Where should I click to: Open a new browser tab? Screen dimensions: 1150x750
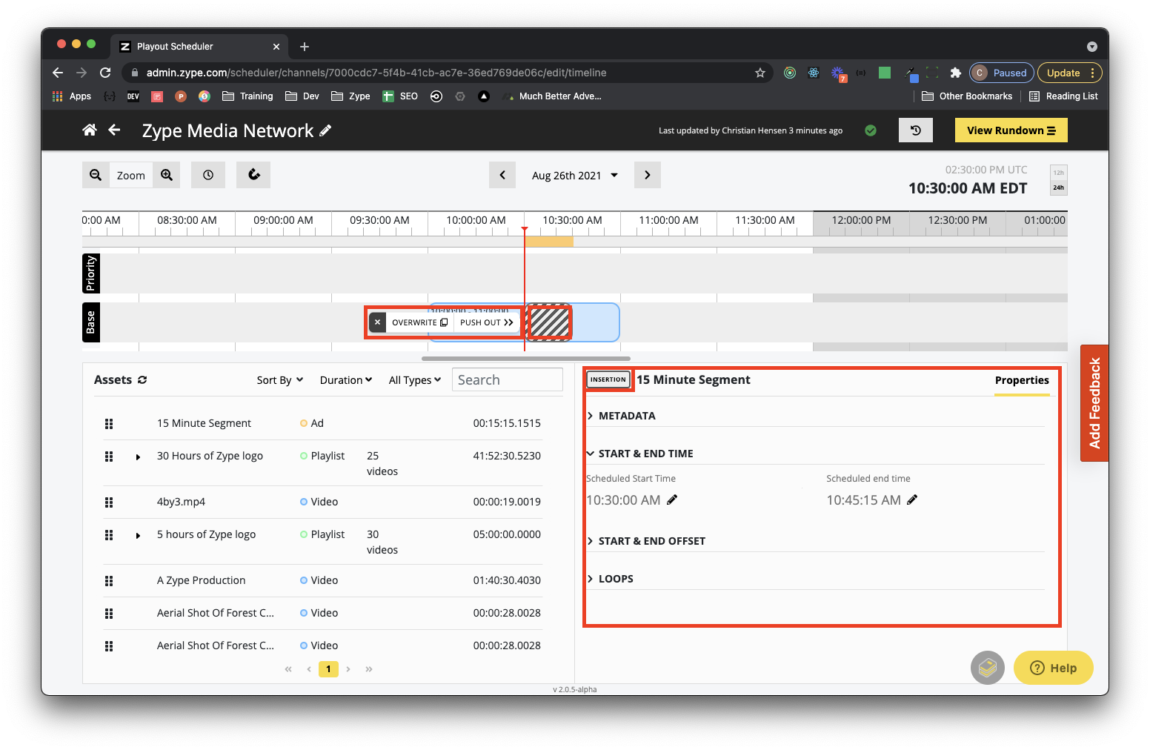(x=304, y=47)
